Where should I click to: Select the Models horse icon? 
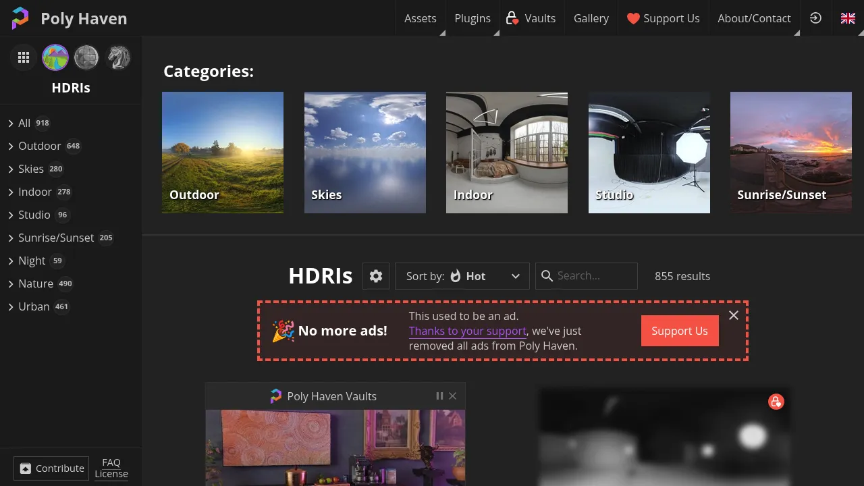click(x=119, y=57)
